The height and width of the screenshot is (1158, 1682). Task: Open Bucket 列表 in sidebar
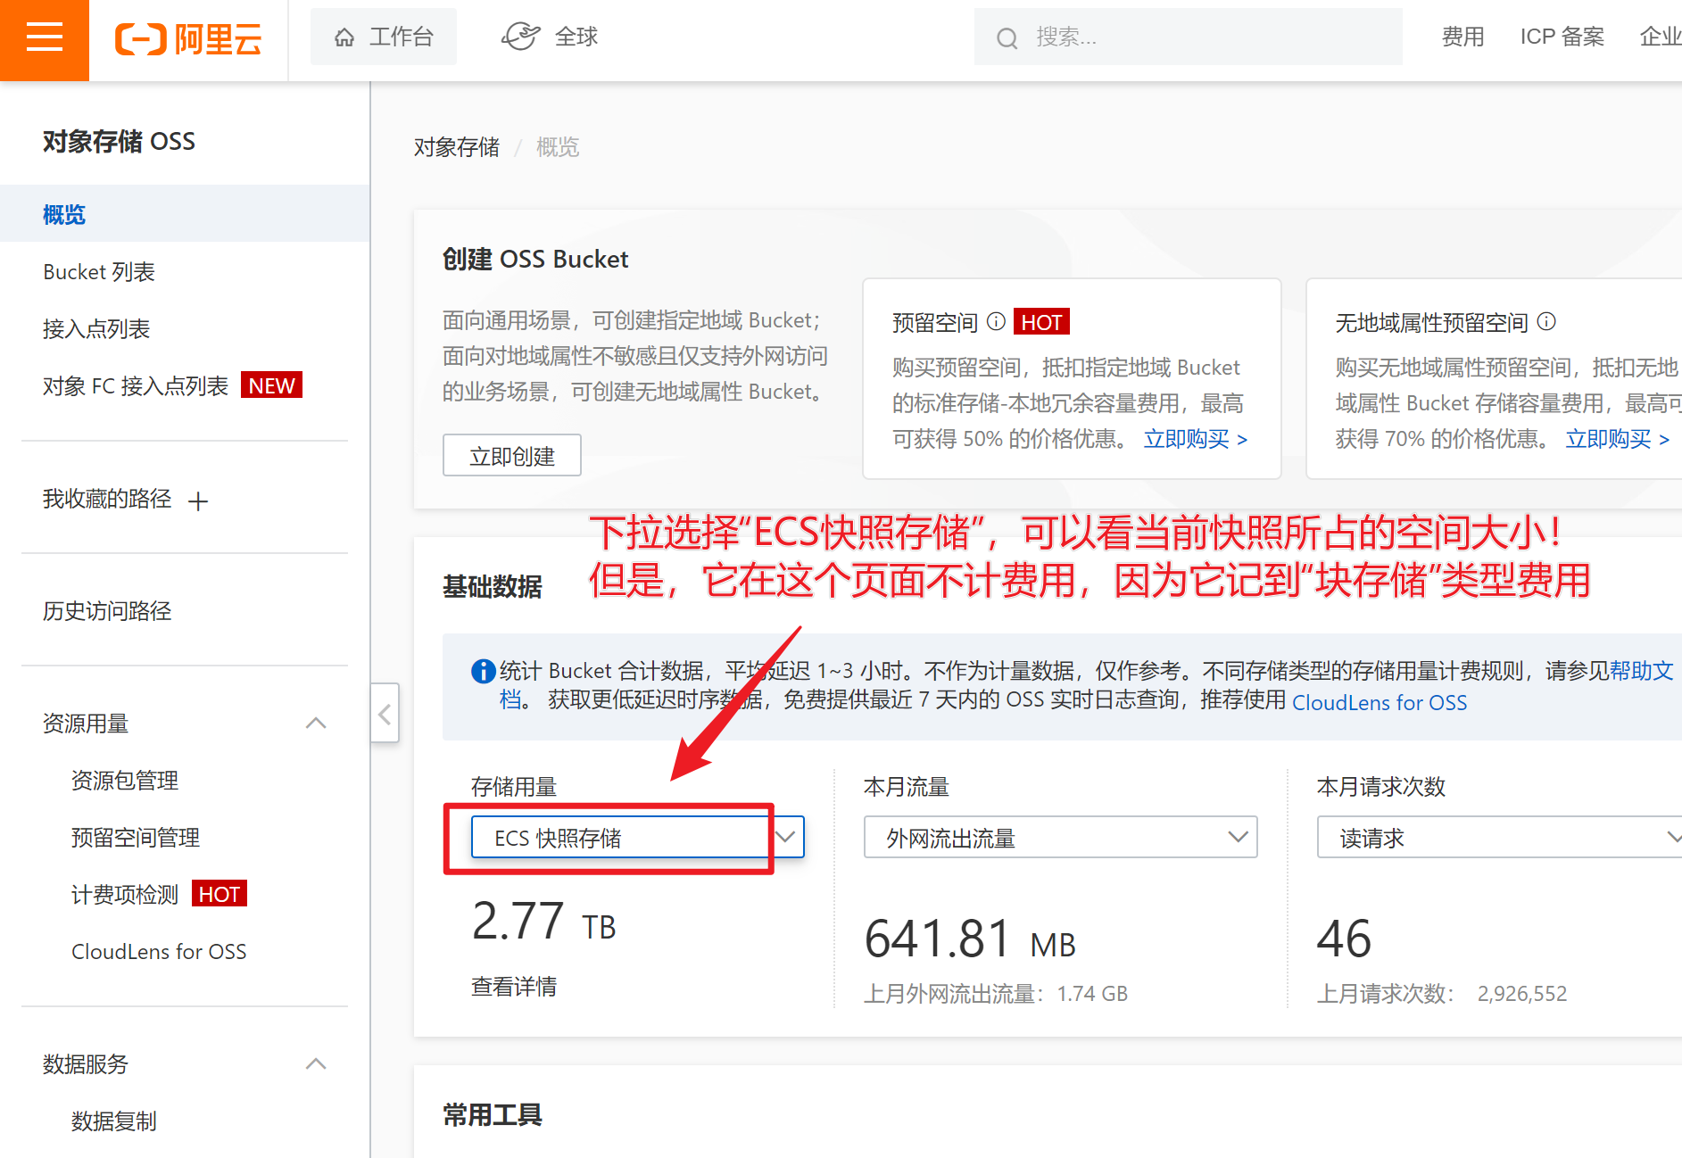coord(99,272)
